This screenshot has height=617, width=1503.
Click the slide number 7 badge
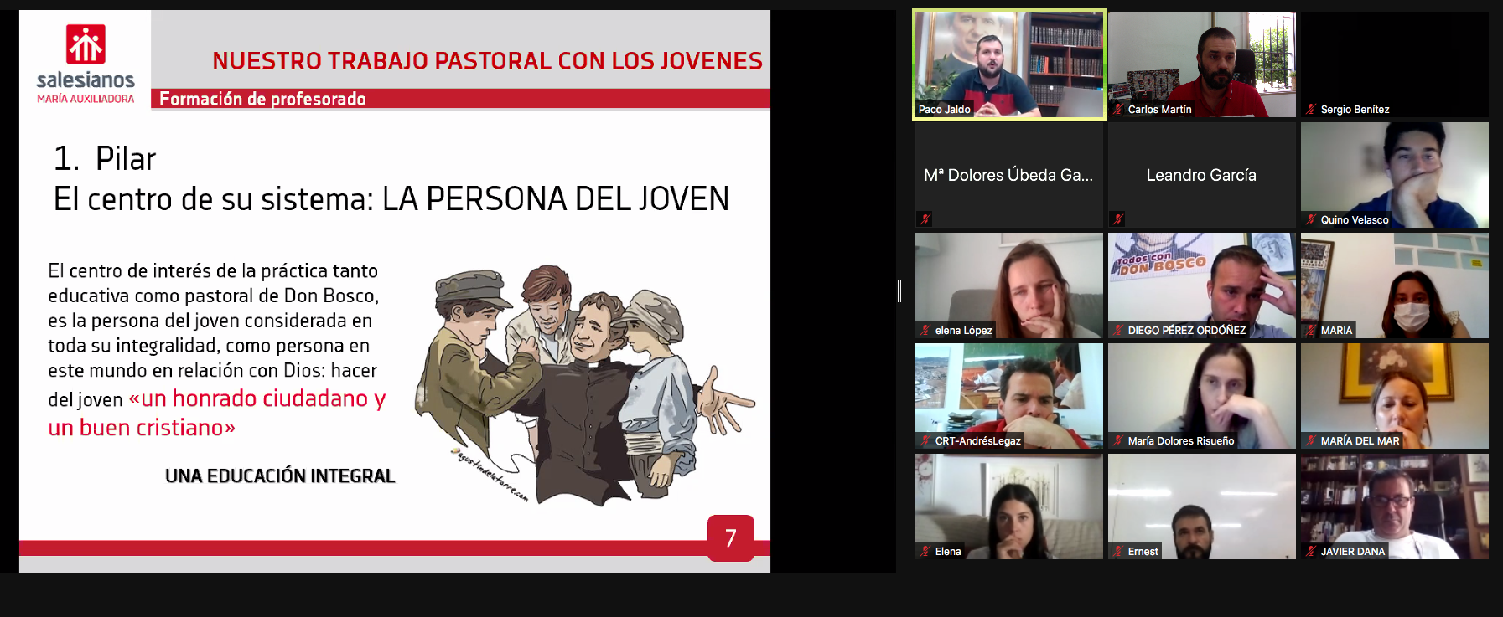coord(730,537)
